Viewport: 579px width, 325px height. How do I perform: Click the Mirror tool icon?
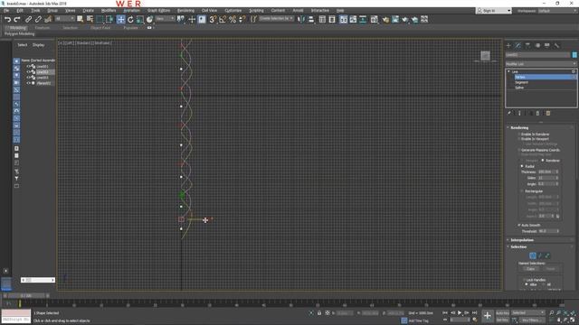301,20
